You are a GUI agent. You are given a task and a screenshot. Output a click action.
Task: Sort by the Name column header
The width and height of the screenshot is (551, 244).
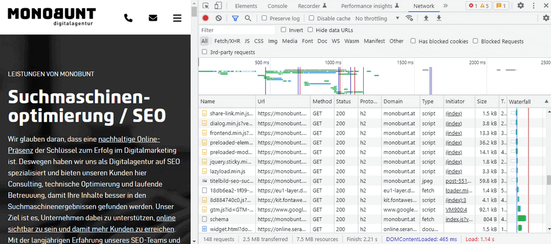tap(227, 101)
